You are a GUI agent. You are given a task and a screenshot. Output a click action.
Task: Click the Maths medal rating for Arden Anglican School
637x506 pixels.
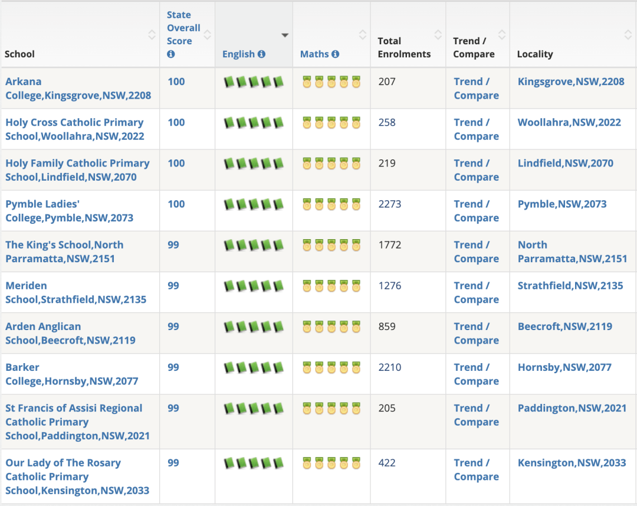pos(331,327)
